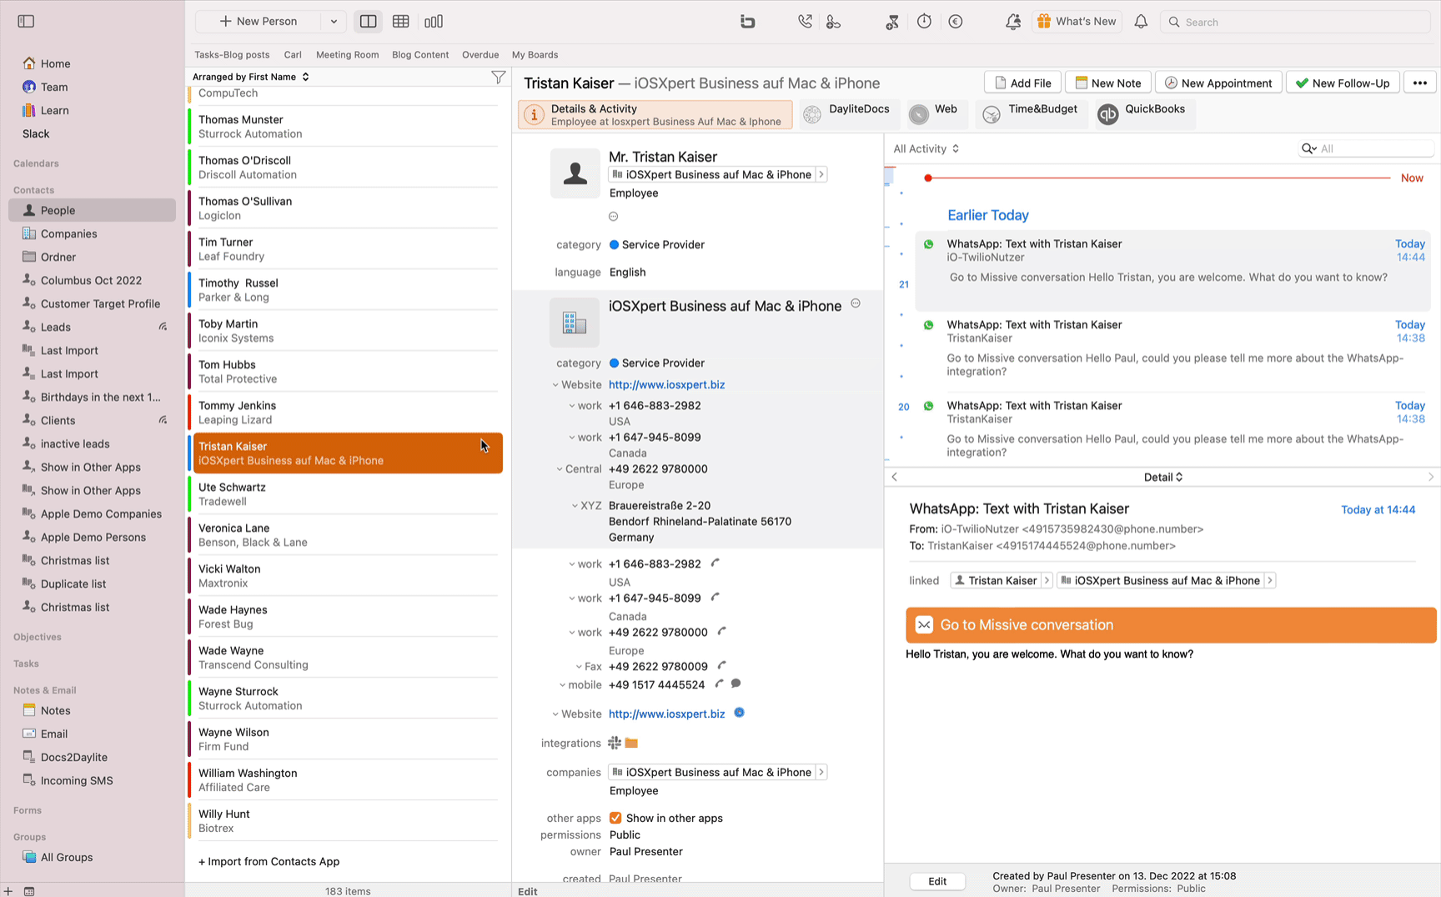The image size is (1441, 897).
Task: Call the Fax number +49 2622 9780009 phone icon
Action: pyautogui.click(x=722, y=665)
